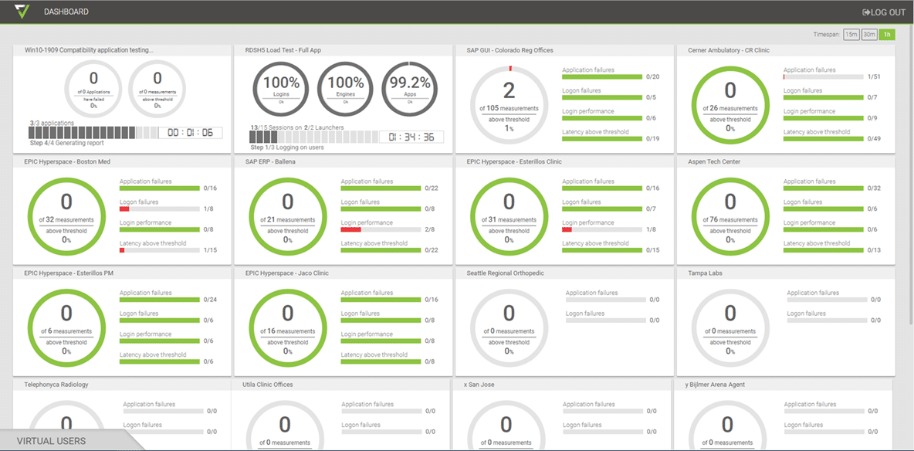Screen dimensions: 914x451
Task: Click the 99.2% Apps gauge
Action: 411,89
